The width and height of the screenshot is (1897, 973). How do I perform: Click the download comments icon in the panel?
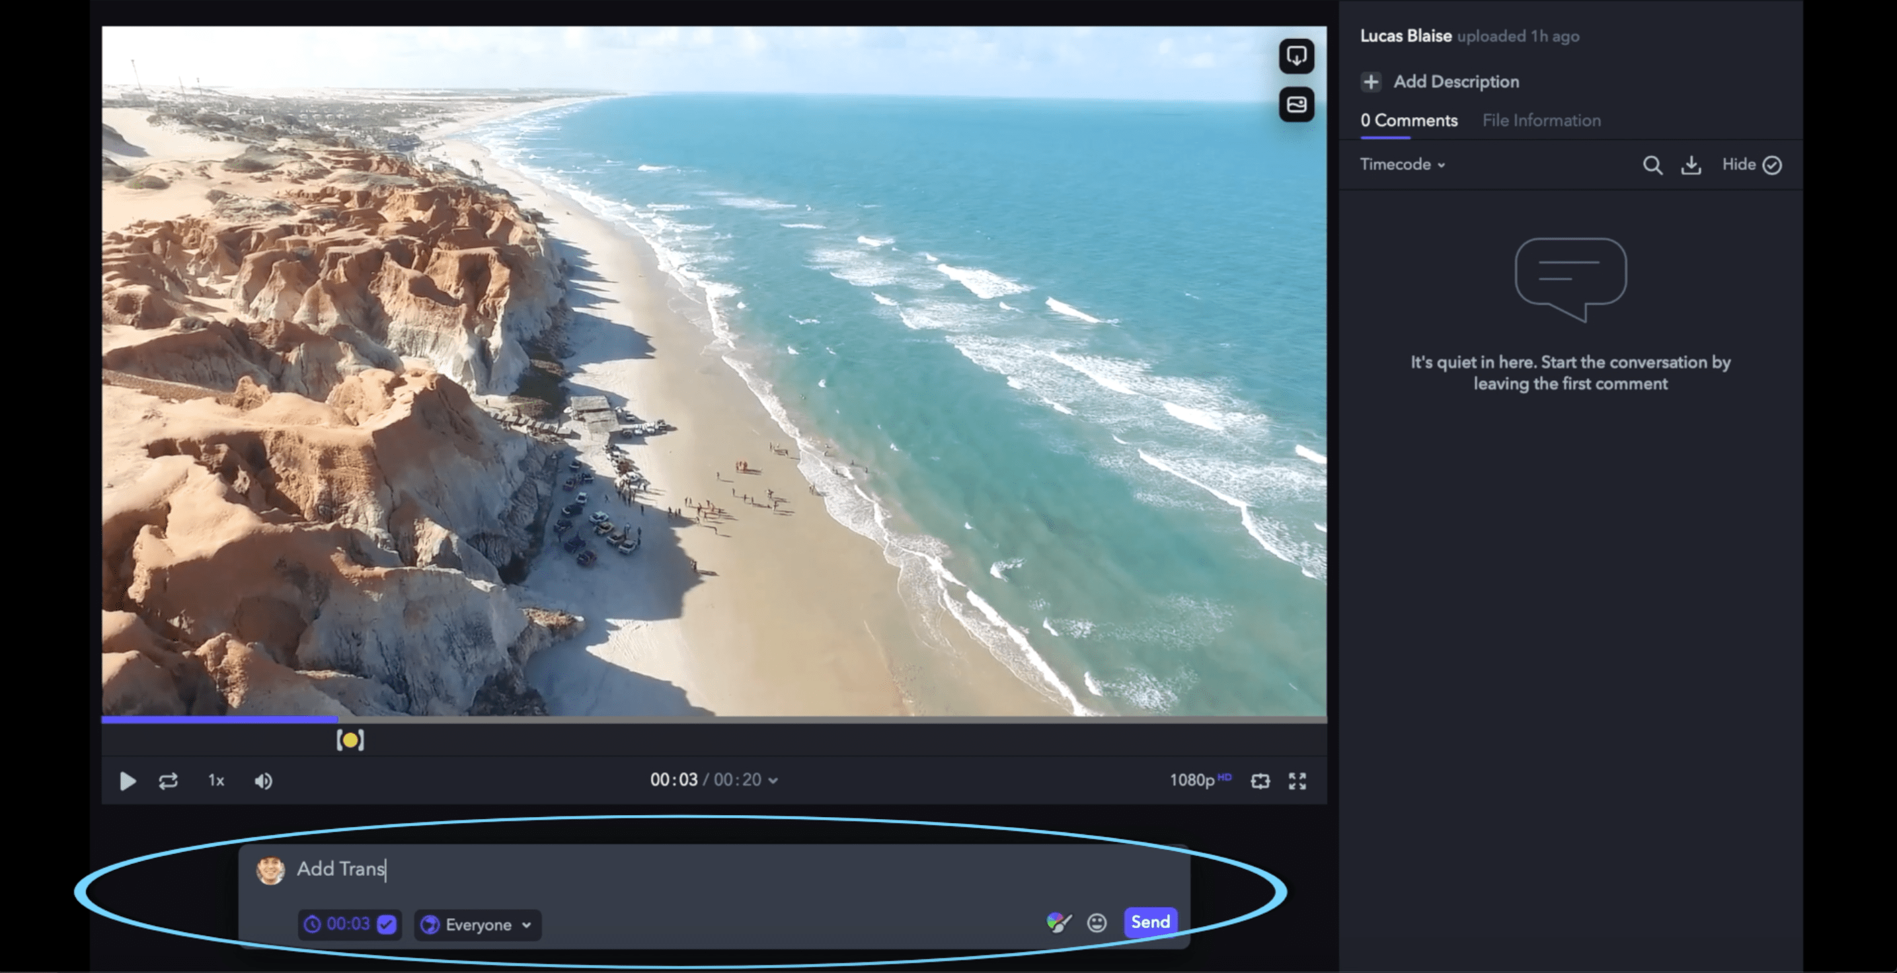point(1691,165)
